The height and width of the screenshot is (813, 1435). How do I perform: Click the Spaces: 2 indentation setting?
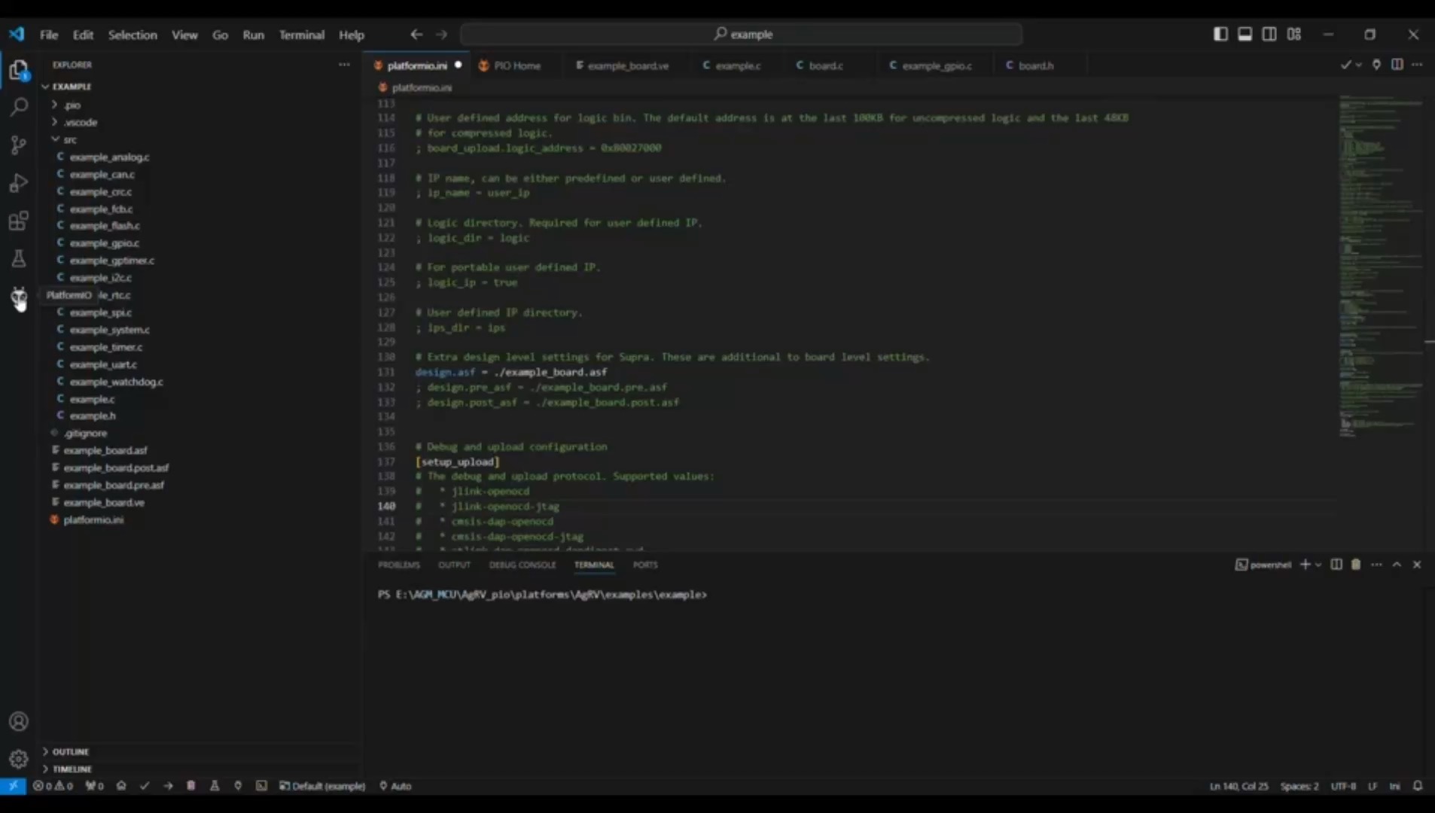coord(1299,786)
